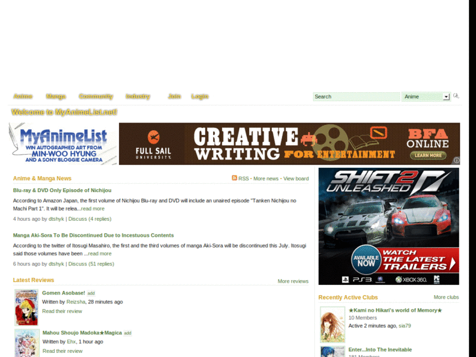
Task: Click "add" next to Gomen Asobase
Action: 91,293
